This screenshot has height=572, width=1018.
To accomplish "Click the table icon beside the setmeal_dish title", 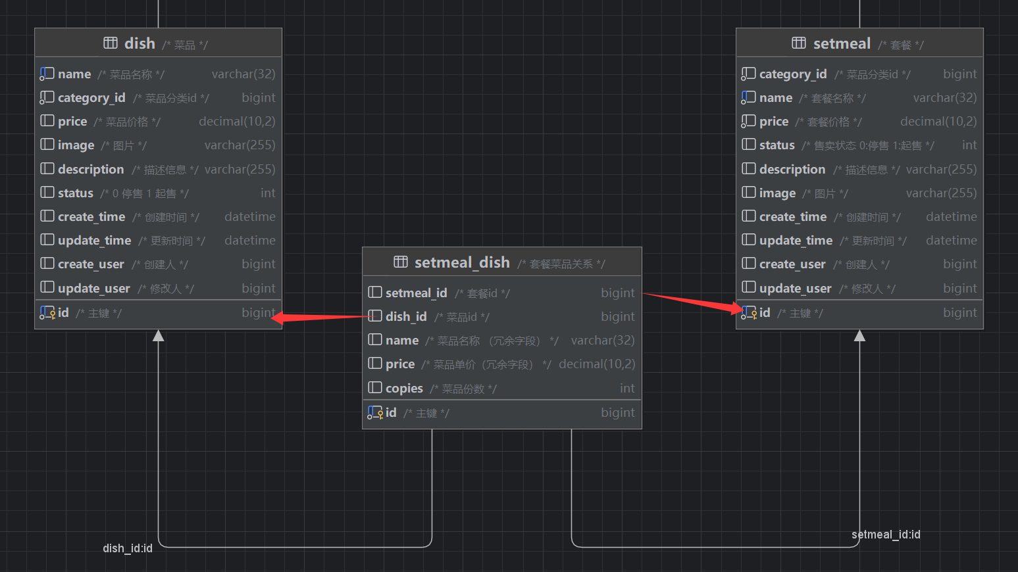I will pyautogui.click(x=400, y=262).
